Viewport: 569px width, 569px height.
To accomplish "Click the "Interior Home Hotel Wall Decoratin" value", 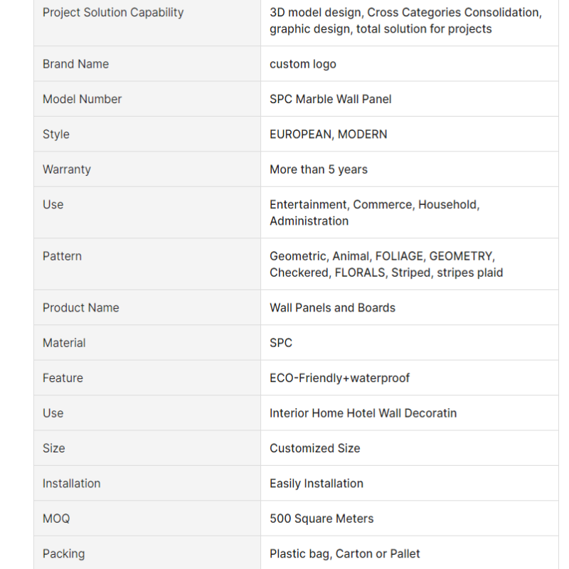I will 363,413.
